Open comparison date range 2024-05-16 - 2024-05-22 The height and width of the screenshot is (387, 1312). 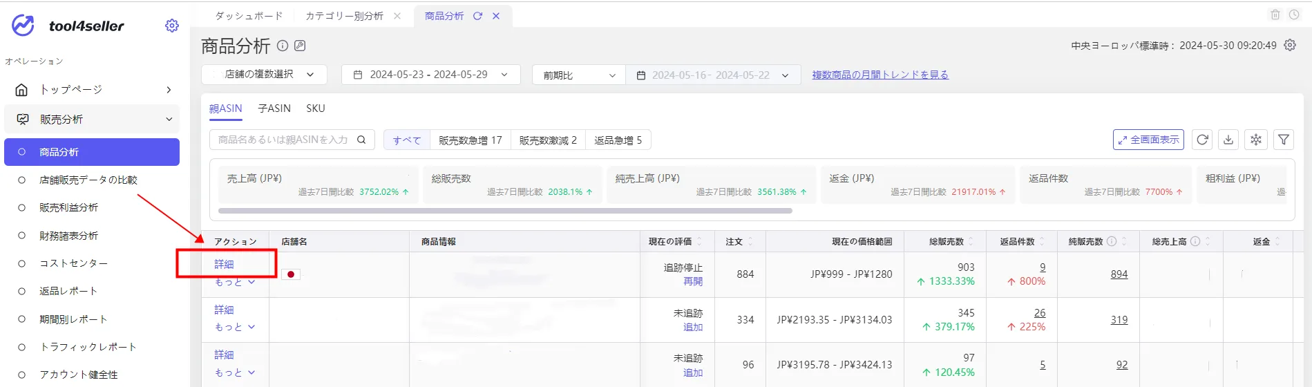(713, 75)
